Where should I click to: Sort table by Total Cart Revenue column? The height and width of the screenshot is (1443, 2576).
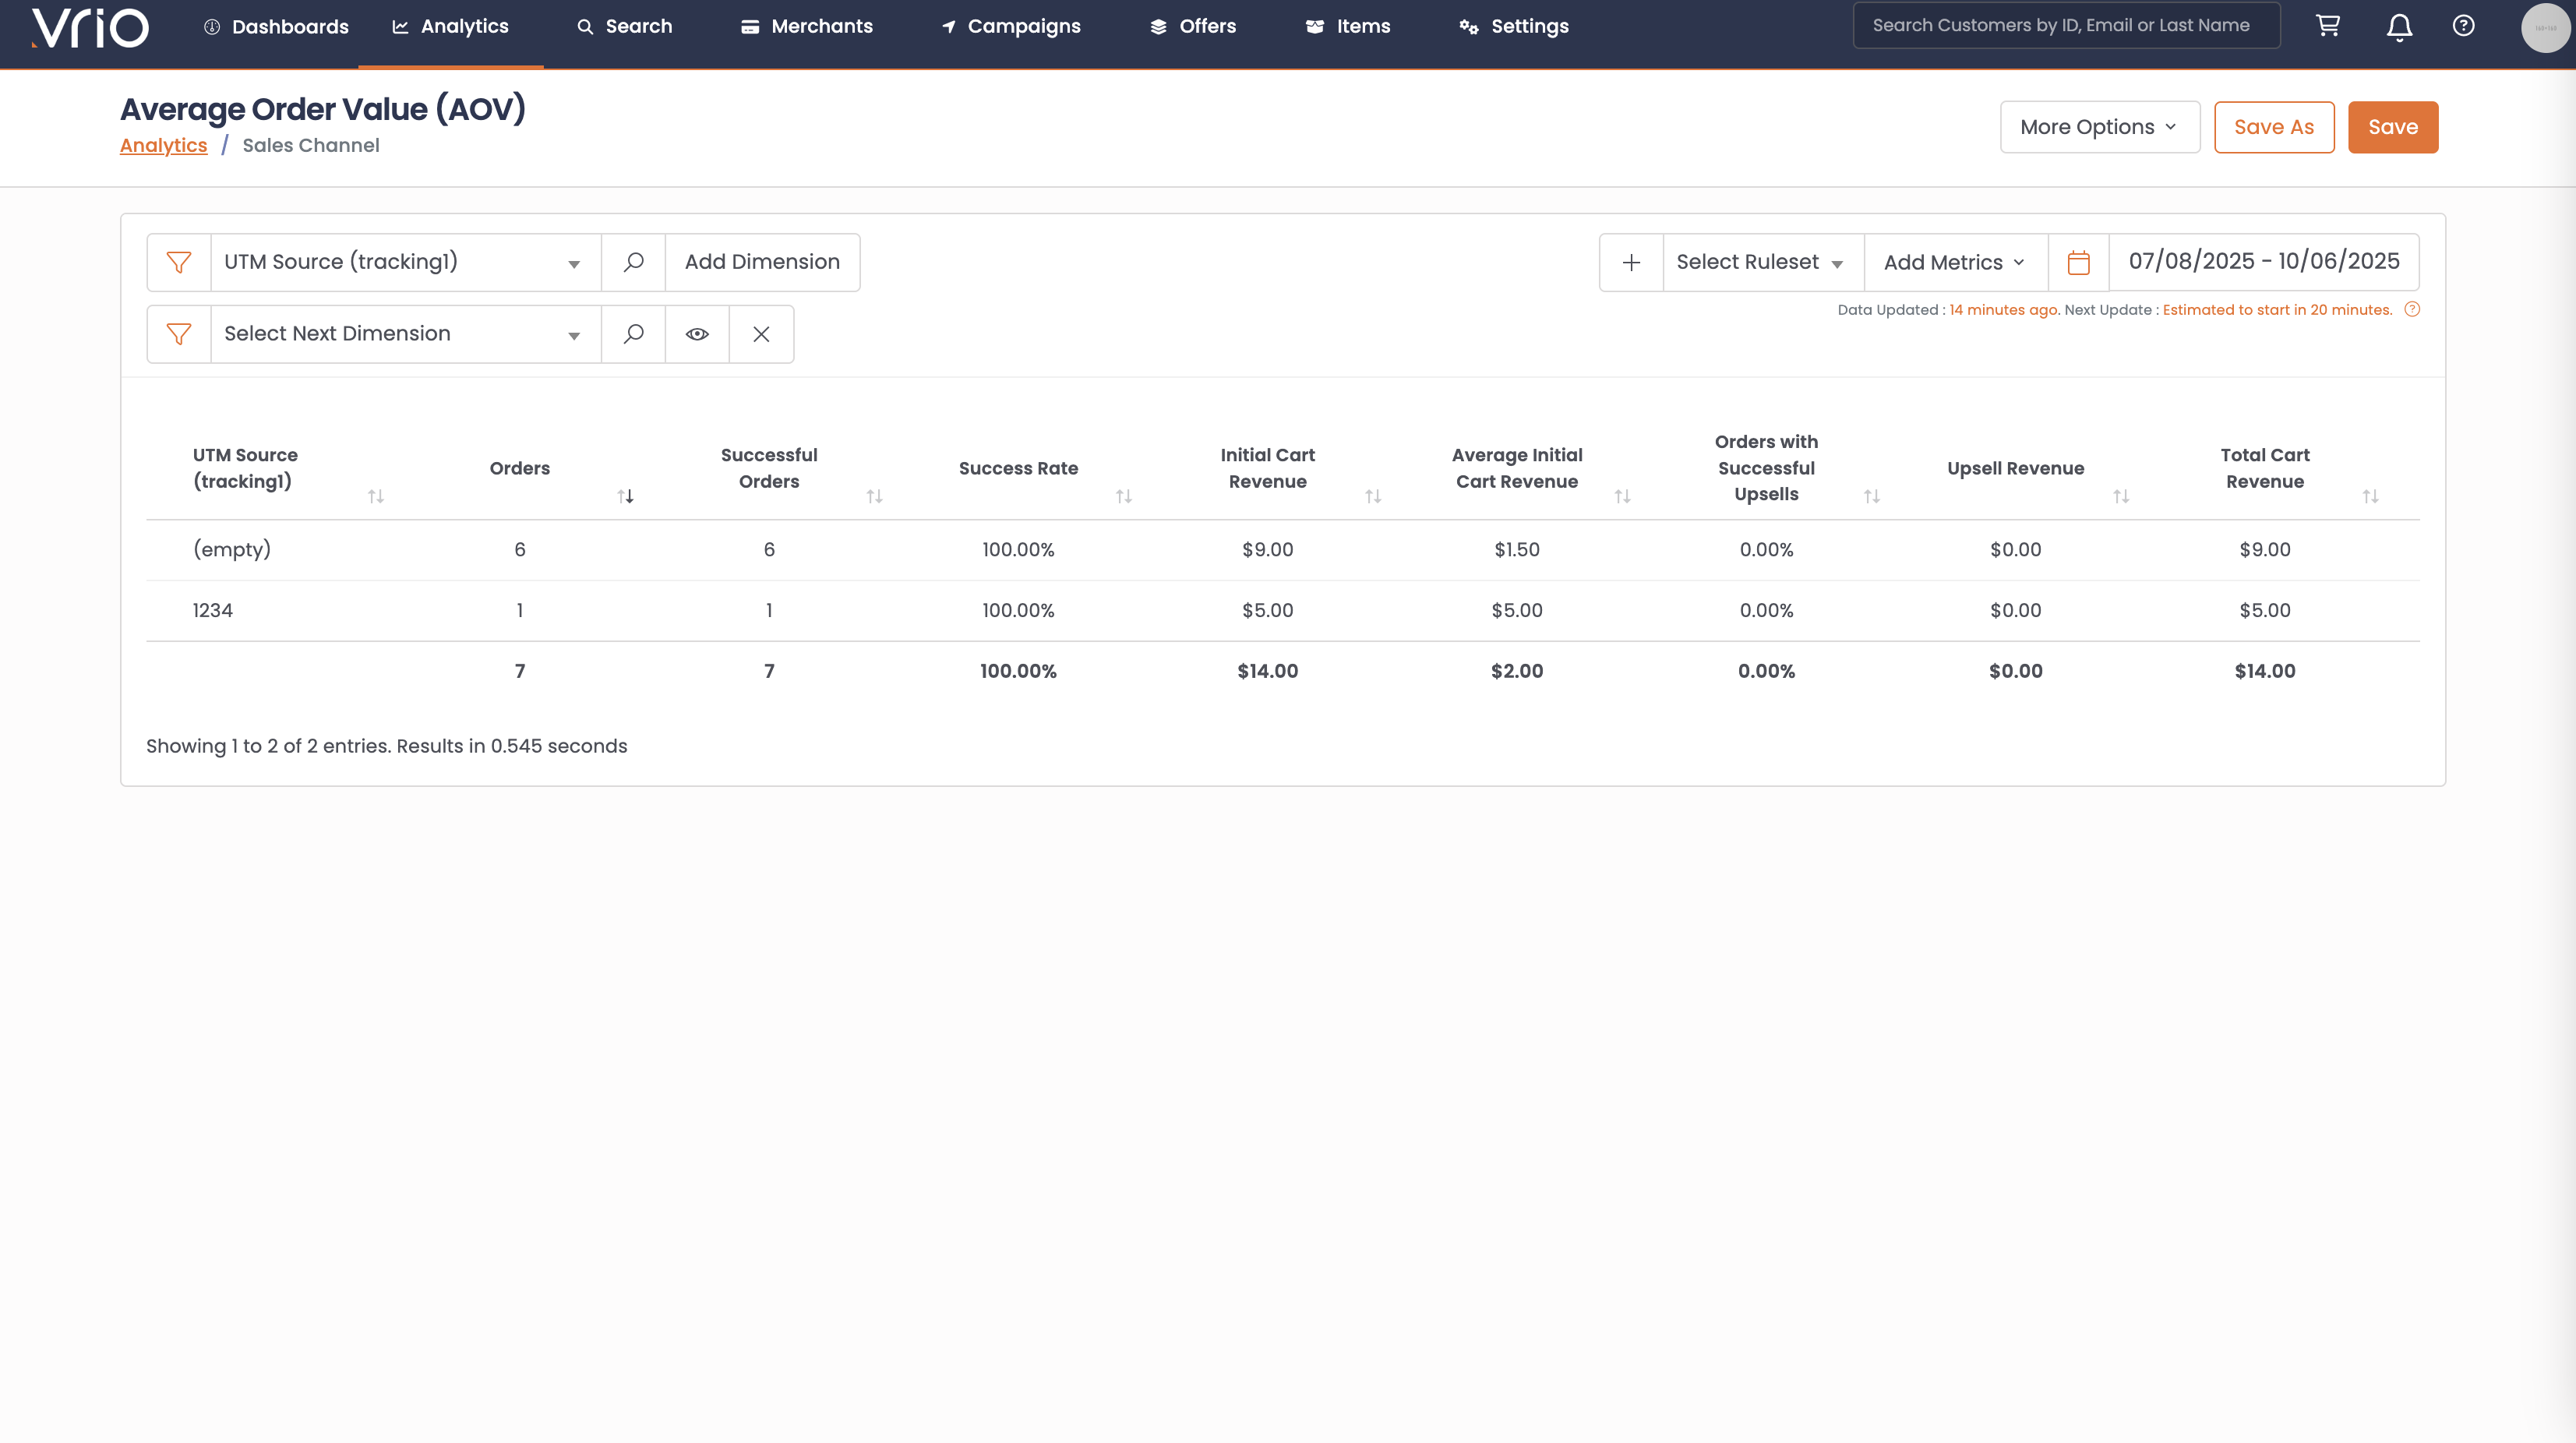2370,496
